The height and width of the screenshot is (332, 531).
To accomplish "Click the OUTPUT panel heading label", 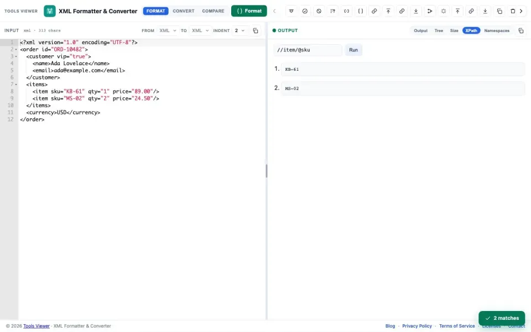I will [x=288, y=30].
